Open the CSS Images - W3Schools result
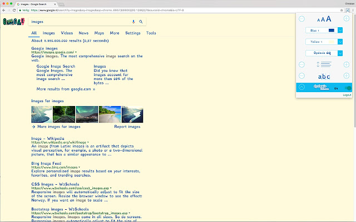Screen dimensions: 356x222 (55, 184)
